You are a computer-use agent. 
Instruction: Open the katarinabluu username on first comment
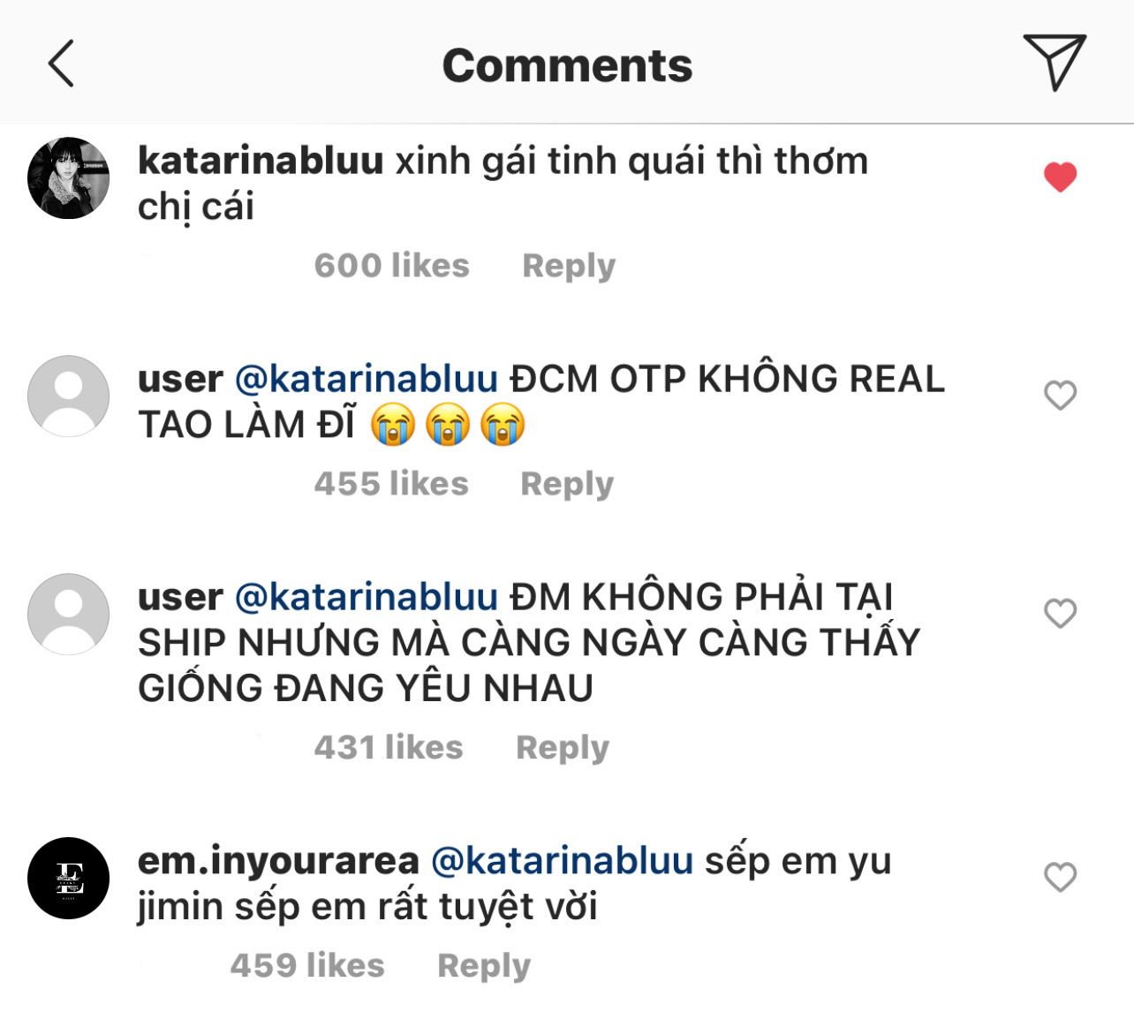pos(261,161)
